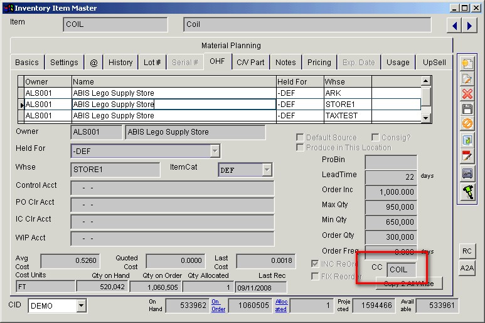Click the new record icon in sidebar
The image size is (485, 323).
467,63
